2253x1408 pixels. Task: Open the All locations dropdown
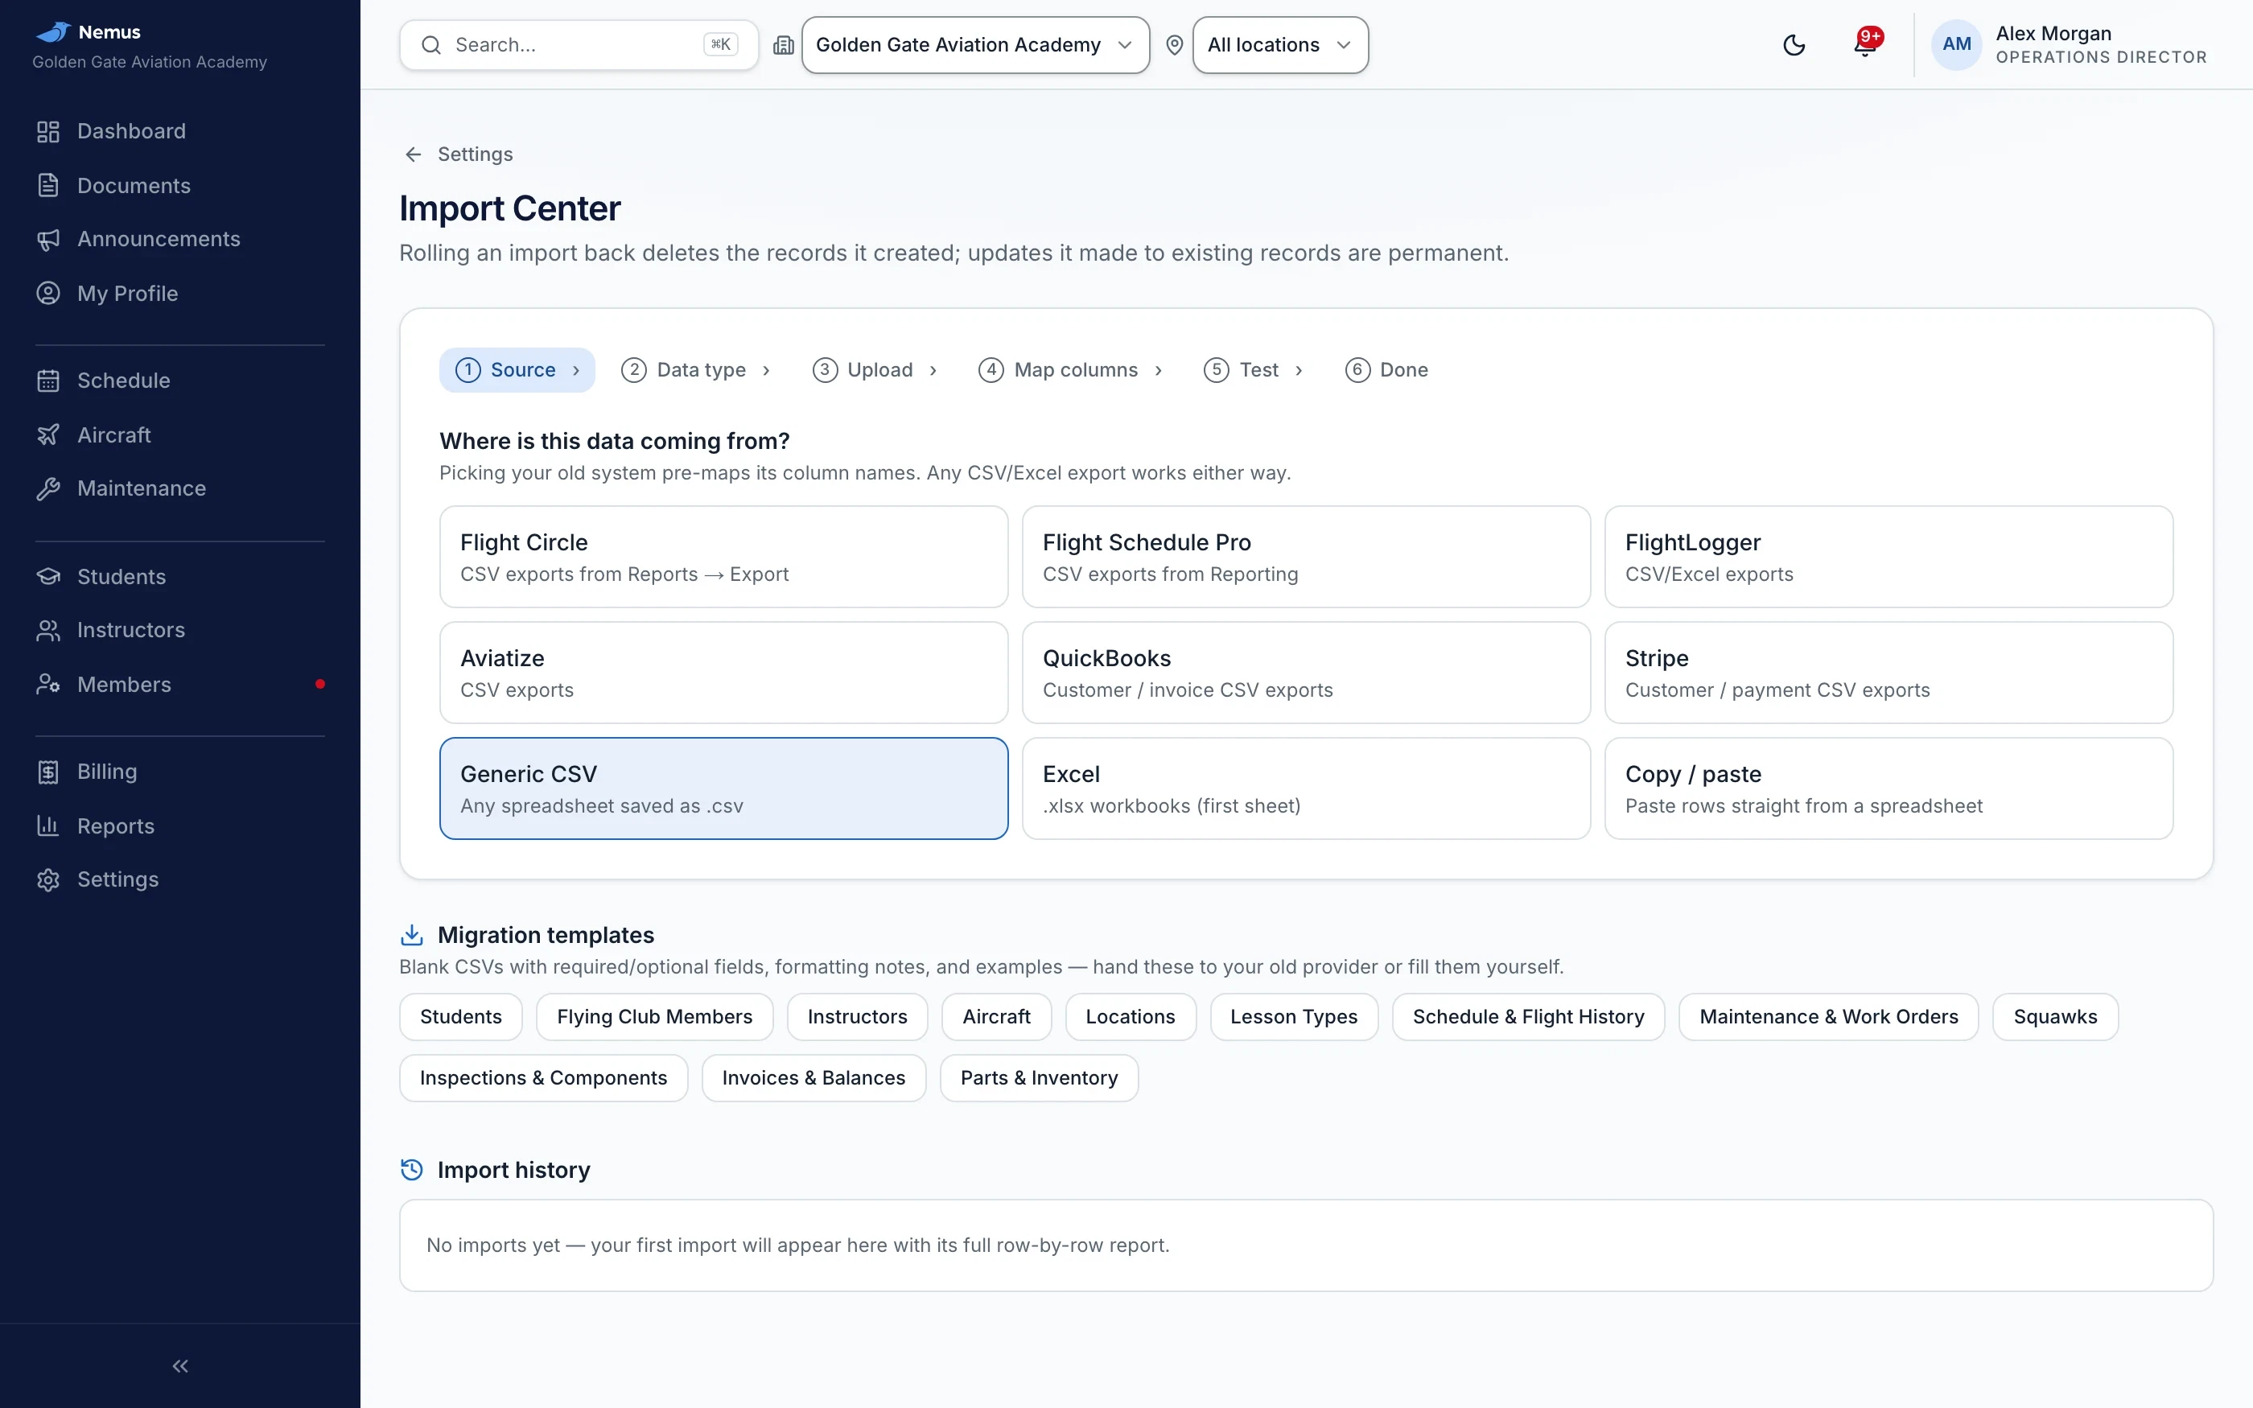click(1280, 45)
